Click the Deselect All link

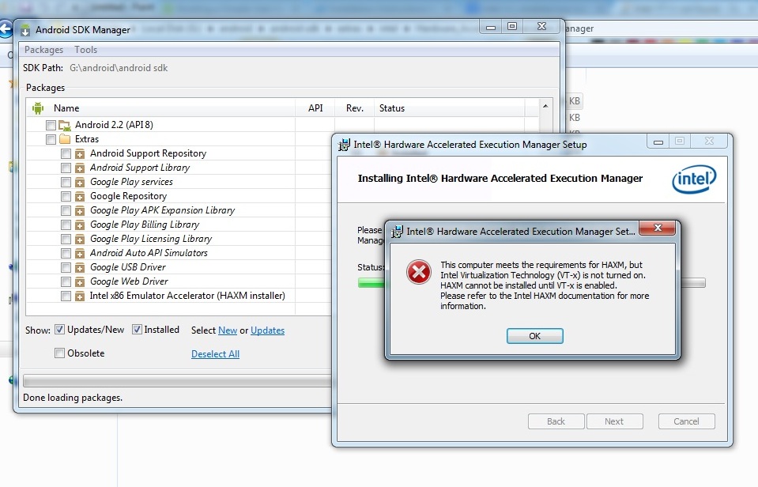click(x=216, y=354)
